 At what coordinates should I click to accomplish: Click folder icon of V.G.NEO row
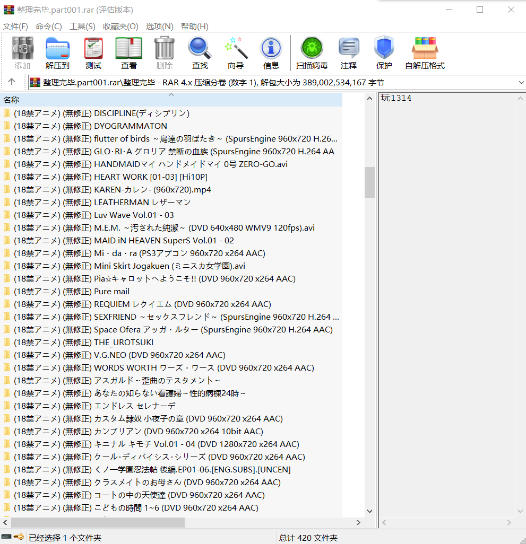[x=6, y=355]
